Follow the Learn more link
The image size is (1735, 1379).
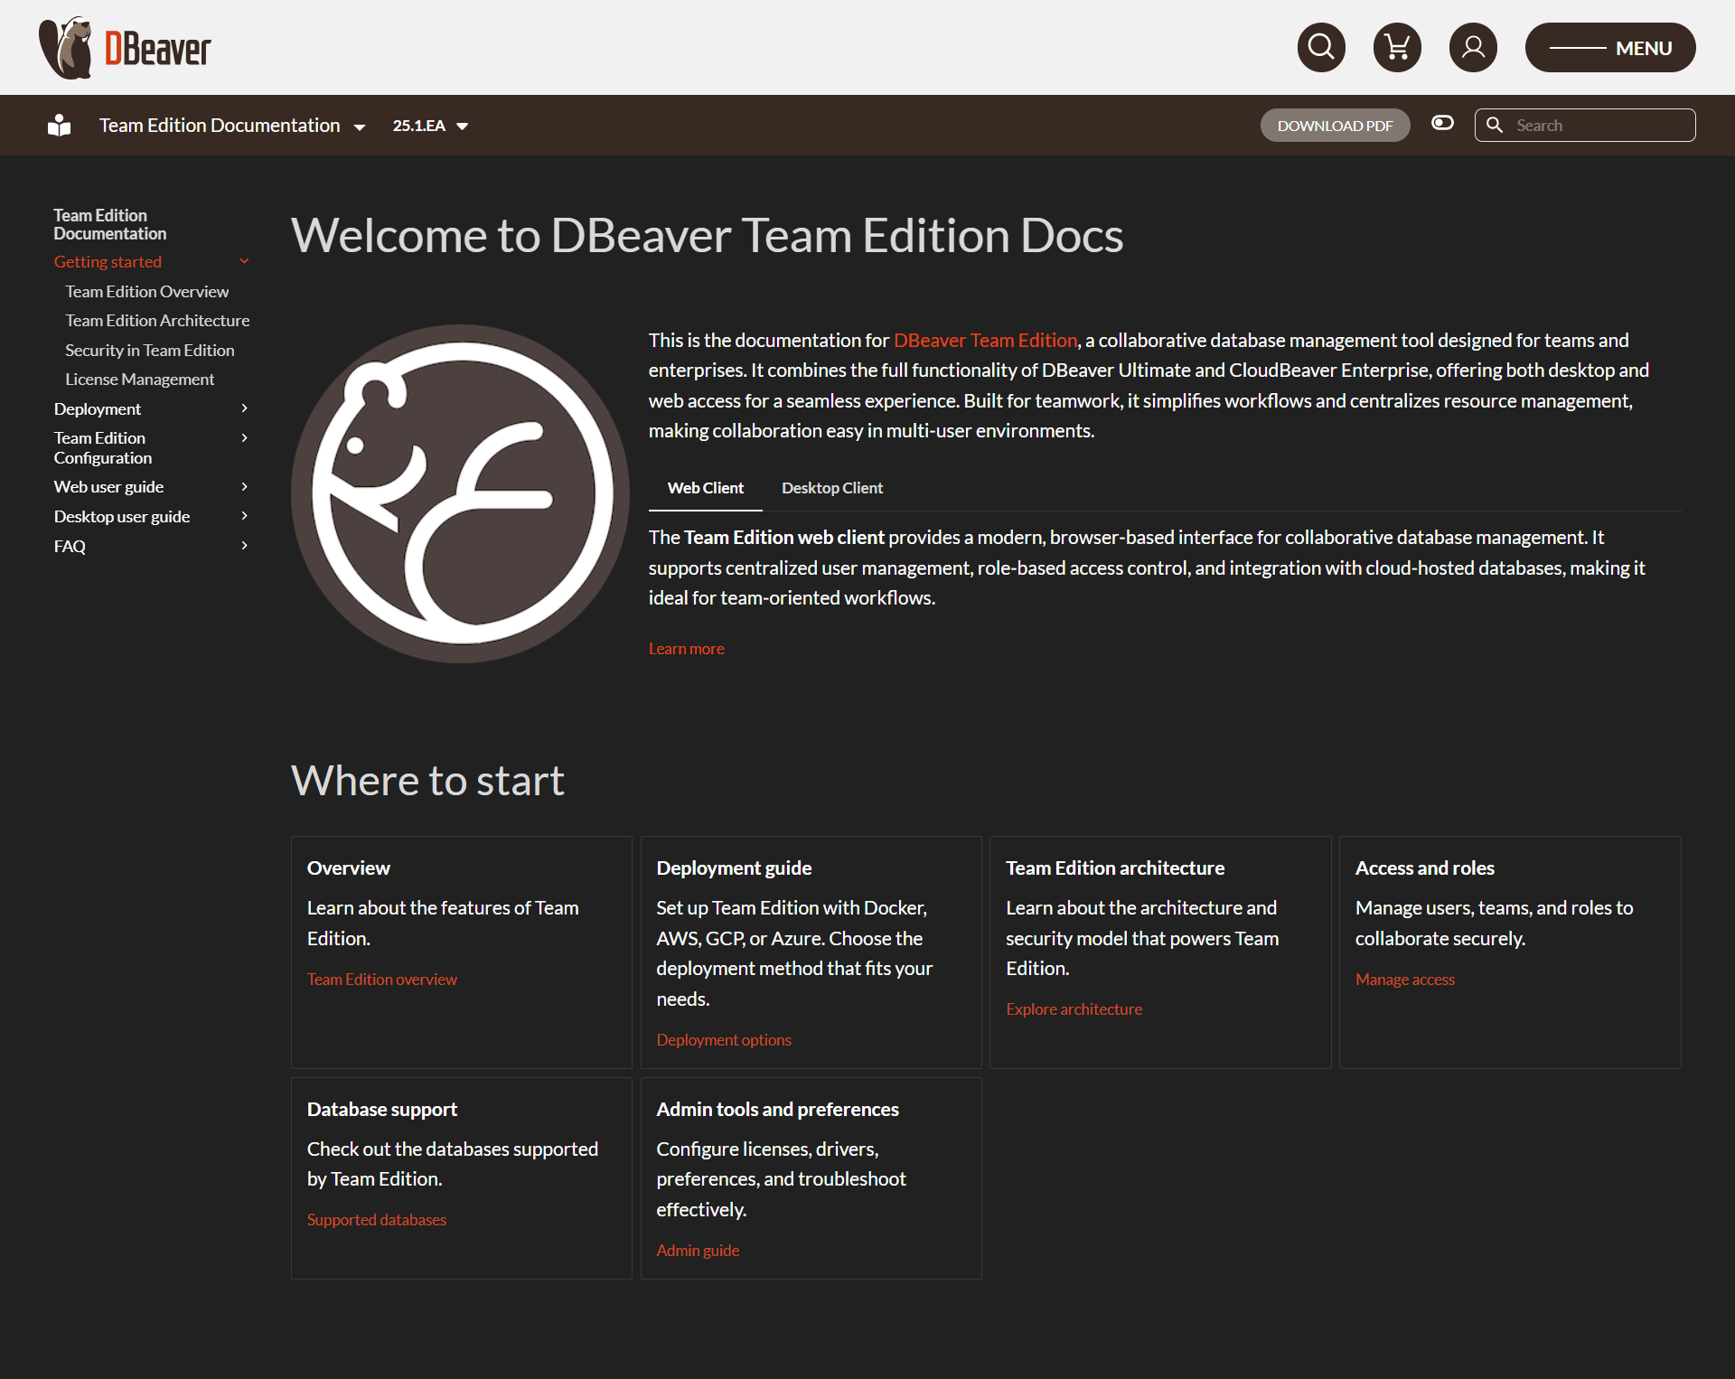(x=686, y=649)
